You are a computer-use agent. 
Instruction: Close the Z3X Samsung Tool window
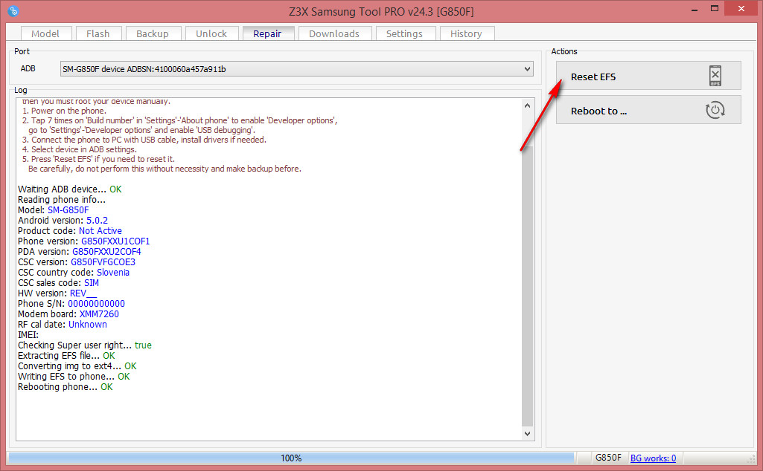[x=741, y=8]
